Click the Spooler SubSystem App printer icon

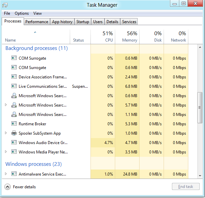point(14,133)
